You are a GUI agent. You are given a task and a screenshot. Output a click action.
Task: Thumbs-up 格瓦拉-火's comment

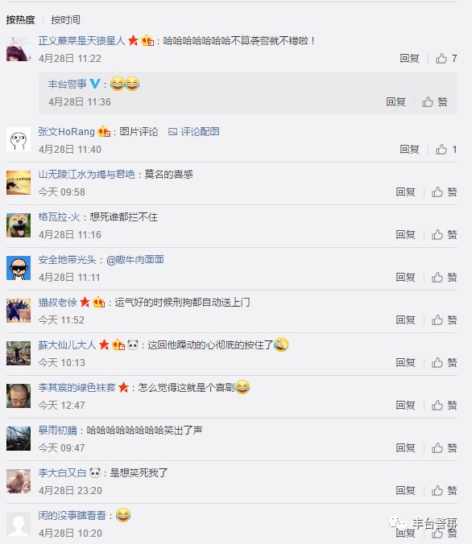pyautogui.click(x=445, y=235)
